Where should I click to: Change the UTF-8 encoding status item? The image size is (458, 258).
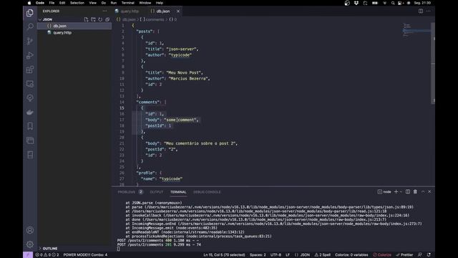276,255
